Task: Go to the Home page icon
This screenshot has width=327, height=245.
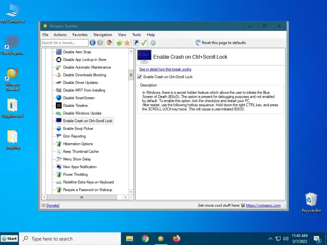Action: point(109,43)
